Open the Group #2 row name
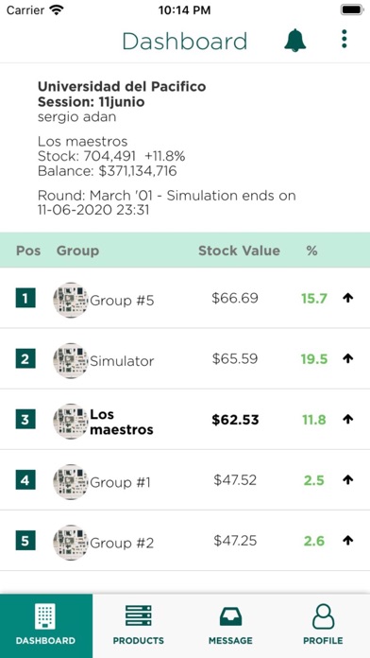370x658 pixels. pos(122,543)
